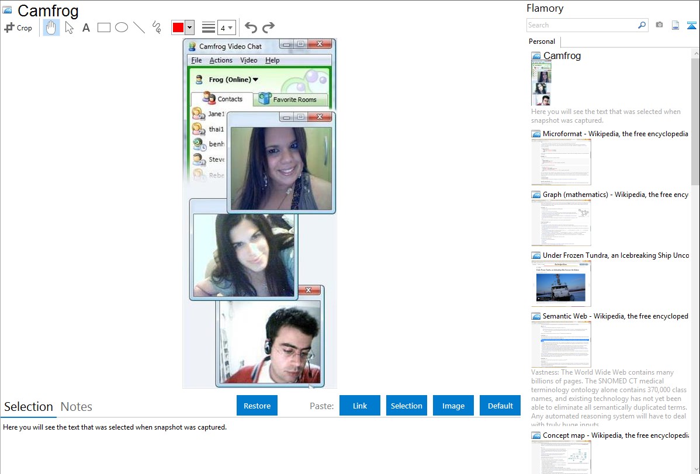Click the Camfrog Video Chat title icon

click(x=192, y=46)
